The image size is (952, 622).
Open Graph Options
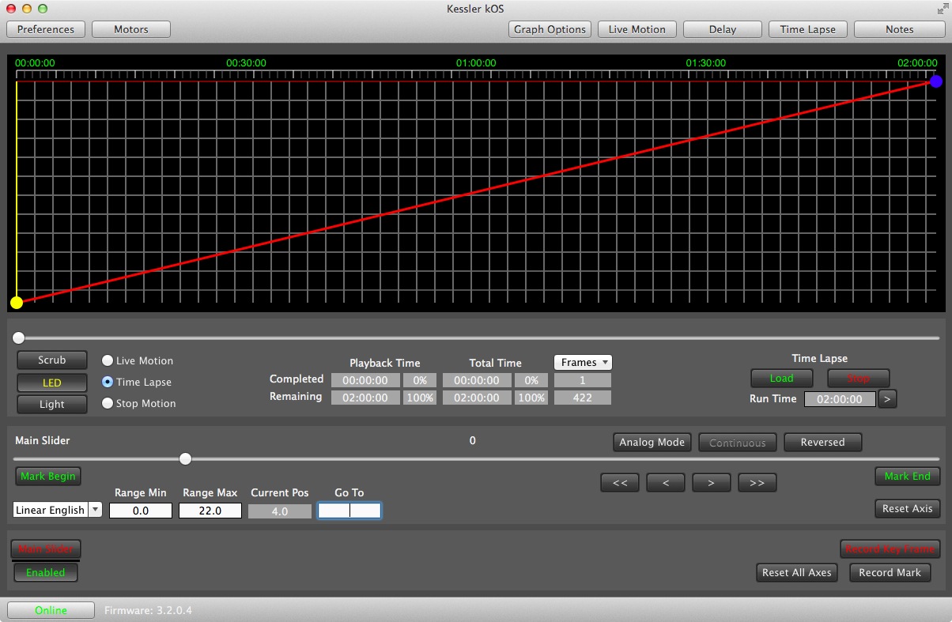click(x=550, y=29)
